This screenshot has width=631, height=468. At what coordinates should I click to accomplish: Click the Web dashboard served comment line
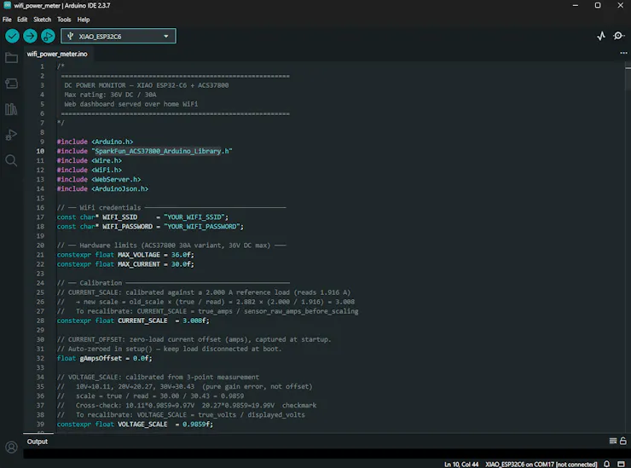click(131, 104)
